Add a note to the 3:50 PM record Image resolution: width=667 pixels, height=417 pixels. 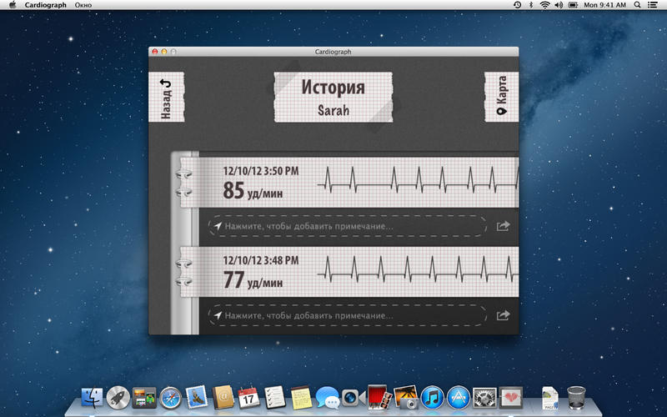tap(348, 226)
